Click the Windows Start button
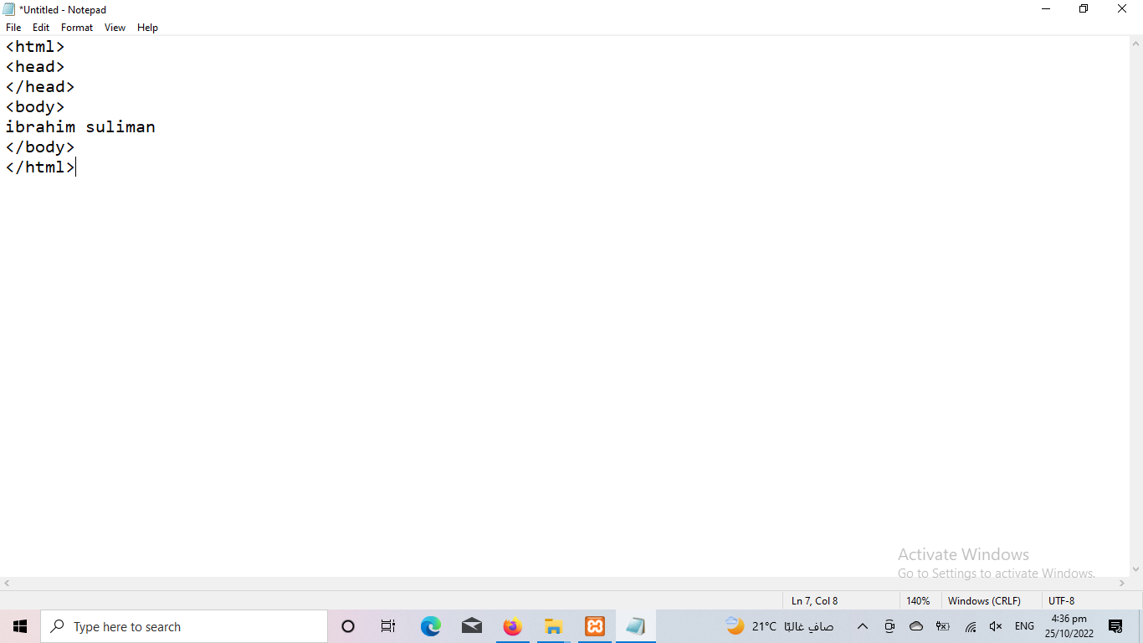The width and height of the screenshot is (1143, 643). (20, 626)
